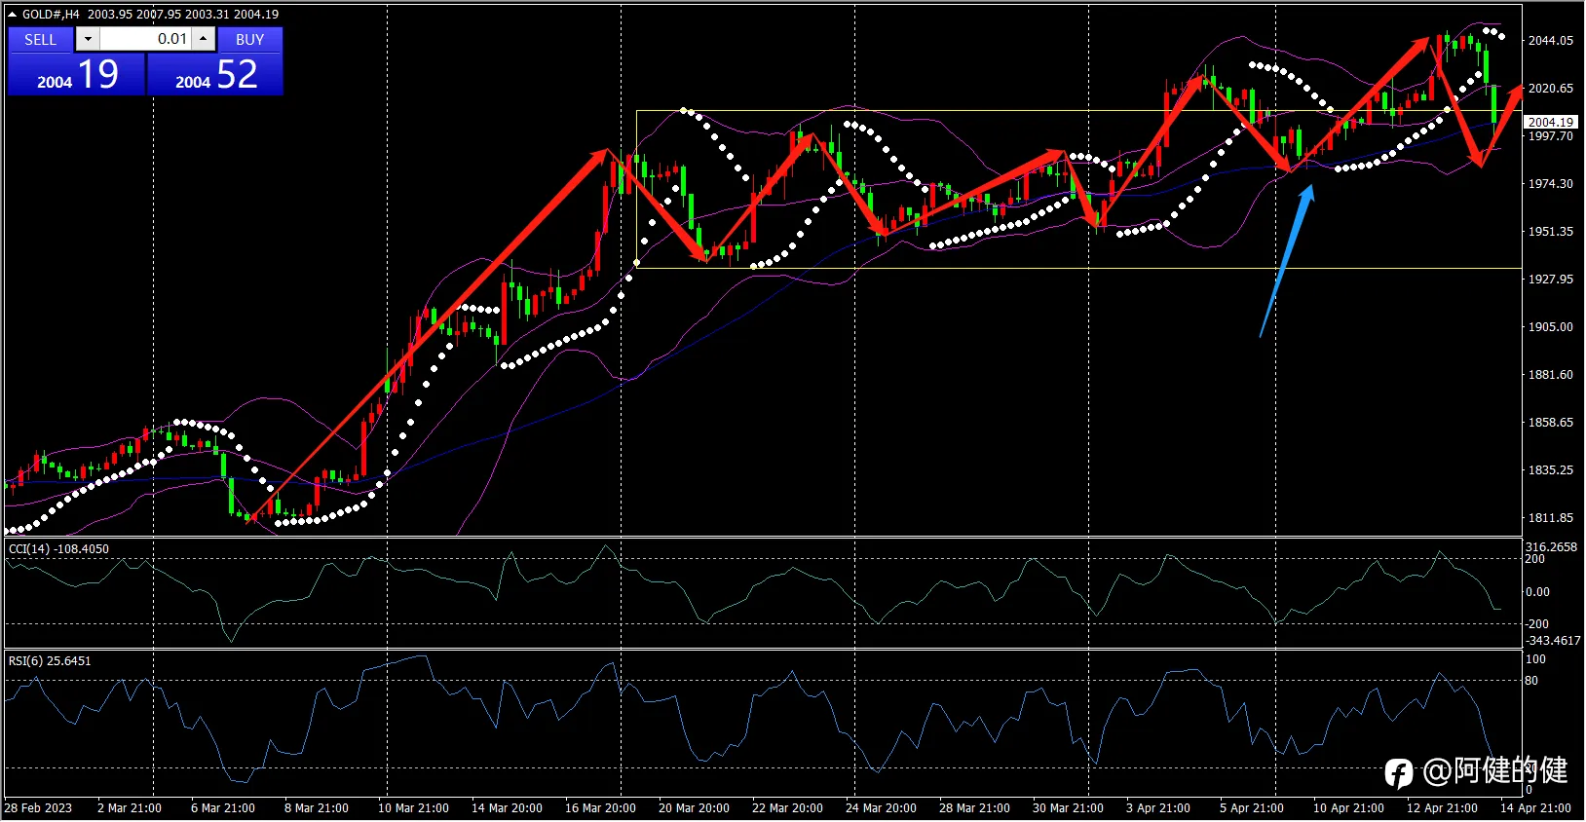The image size is (1586, 822).
Task: Click the GOLD#,H4 chart title text
Action: click(x=51, y=15)
